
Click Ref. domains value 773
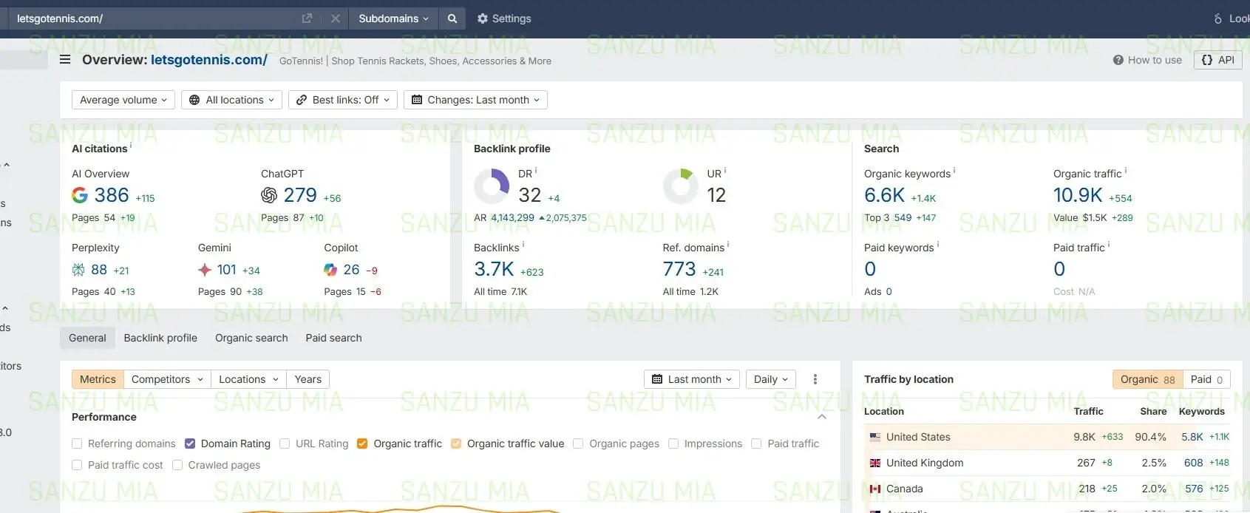click(679, 269)
